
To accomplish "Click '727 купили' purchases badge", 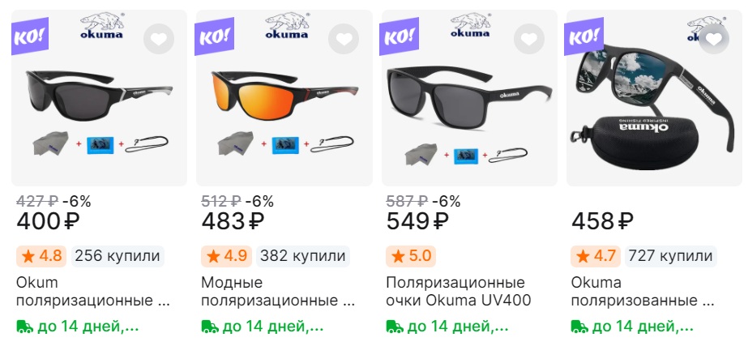I will tap(670, 256).
